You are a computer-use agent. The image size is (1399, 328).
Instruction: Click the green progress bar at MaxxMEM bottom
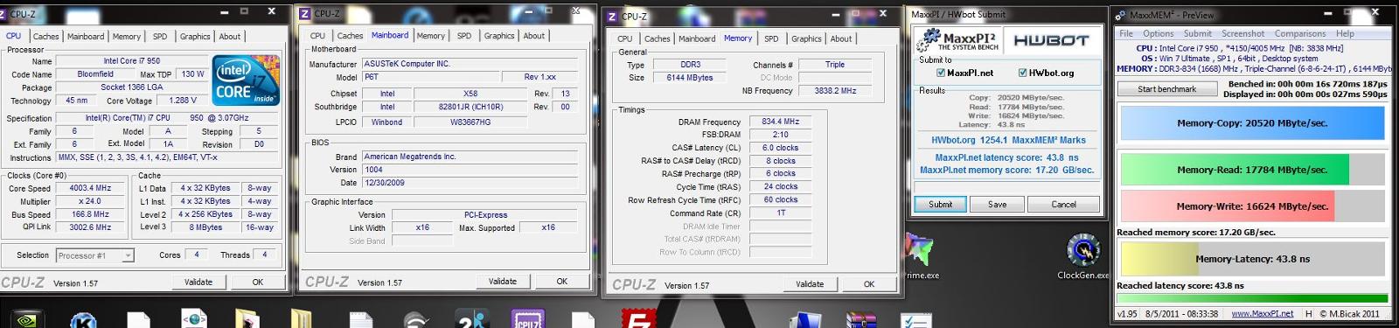point(1252,298)
